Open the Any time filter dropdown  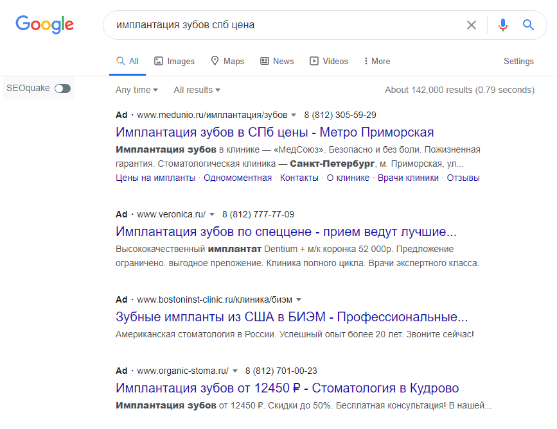pyautogui.click(x=137, y=90)
